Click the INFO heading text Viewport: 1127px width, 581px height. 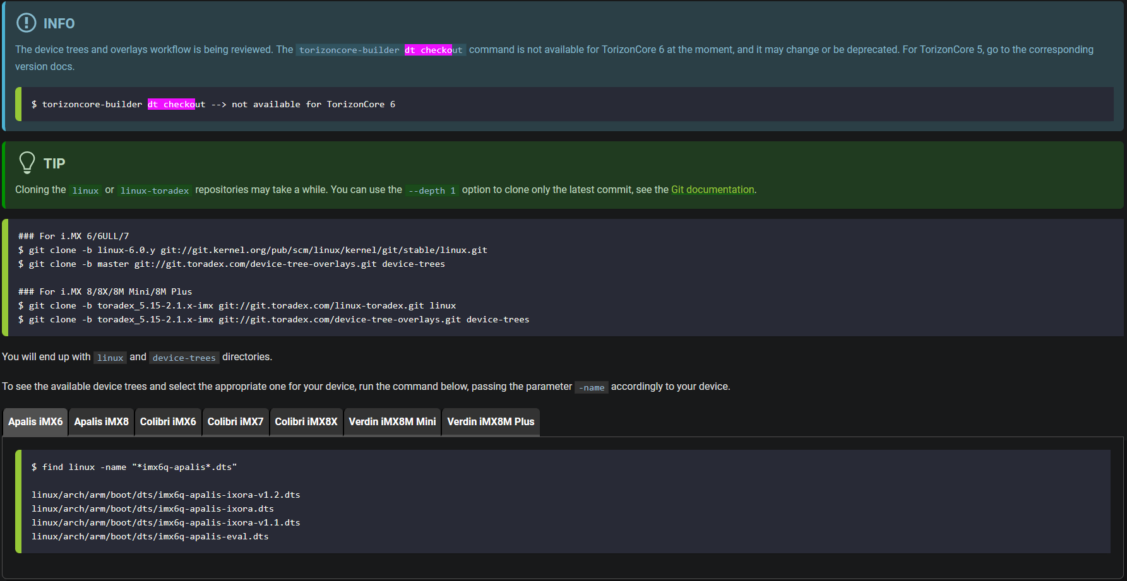coord(59,23)
